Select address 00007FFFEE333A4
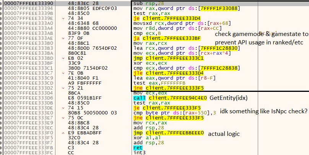This screenshot has width=309, height=155. (29, 28)
